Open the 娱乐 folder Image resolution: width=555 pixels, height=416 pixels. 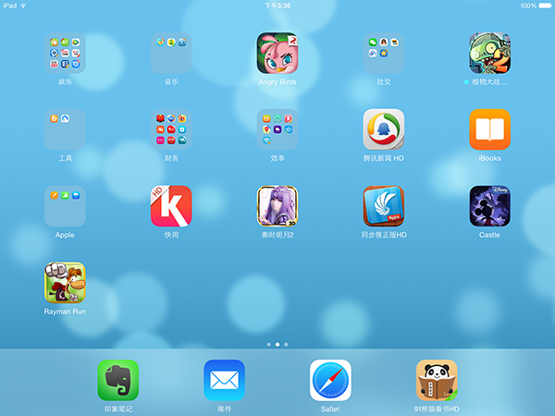pos(65,53)
